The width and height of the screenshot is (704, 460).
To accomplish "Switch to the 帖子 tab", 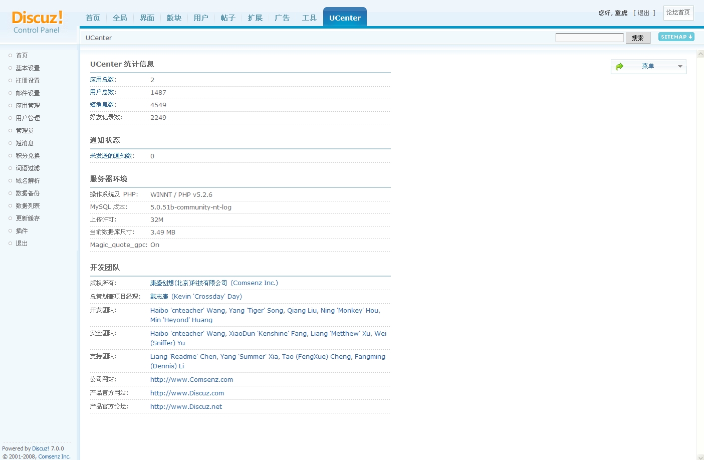I will click(228, 18).
